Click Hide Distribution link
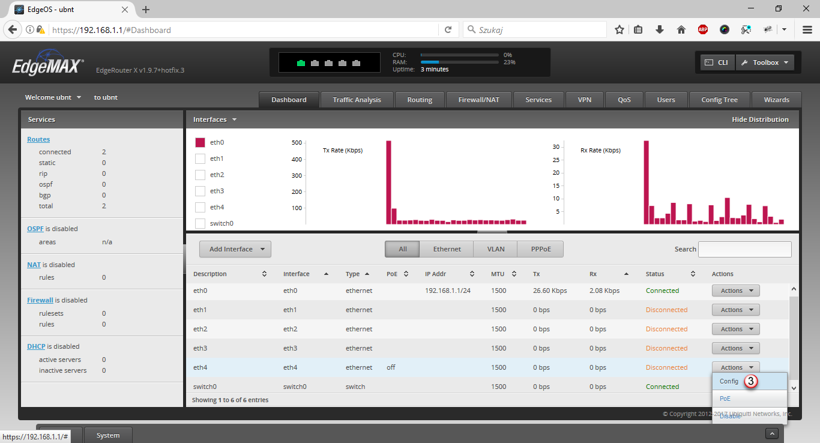This screenshot has width=820, height=443. pyautogui.click(x=760, y=119)
